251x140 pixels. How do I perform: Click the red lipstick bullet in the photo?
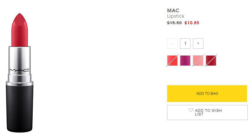click(x=20, y=33)
